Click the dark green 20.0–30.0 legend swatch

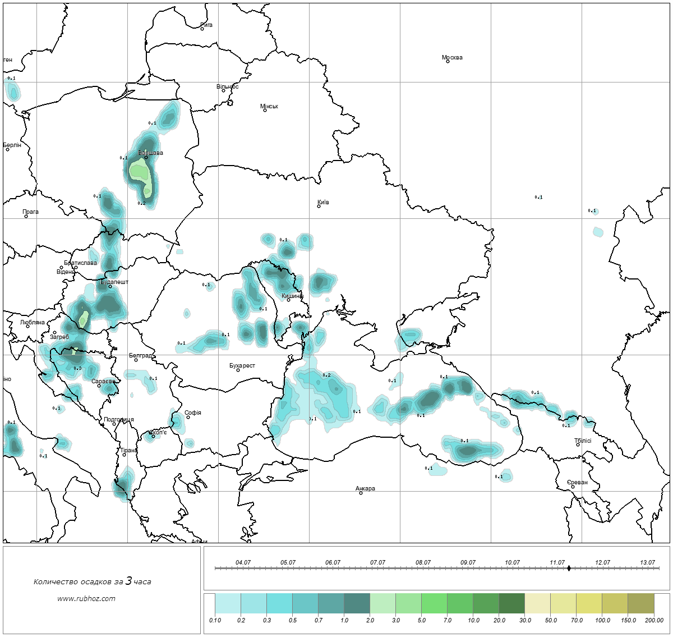pyautogui.click(x=511, y=604)
